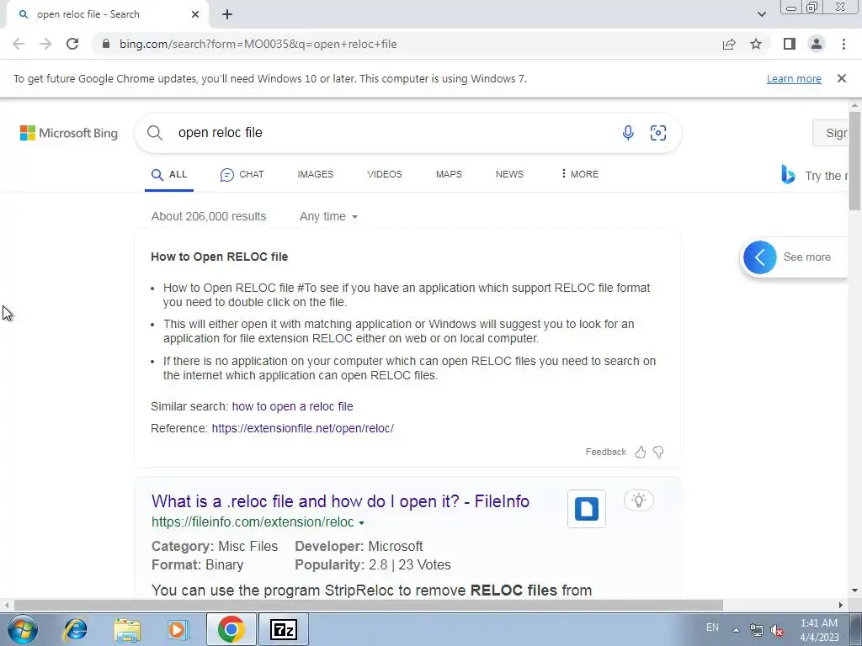Expand the fileinfo.com URL dropdown arrow
Viewport: 862px width, 646px height.
[362, 523]
